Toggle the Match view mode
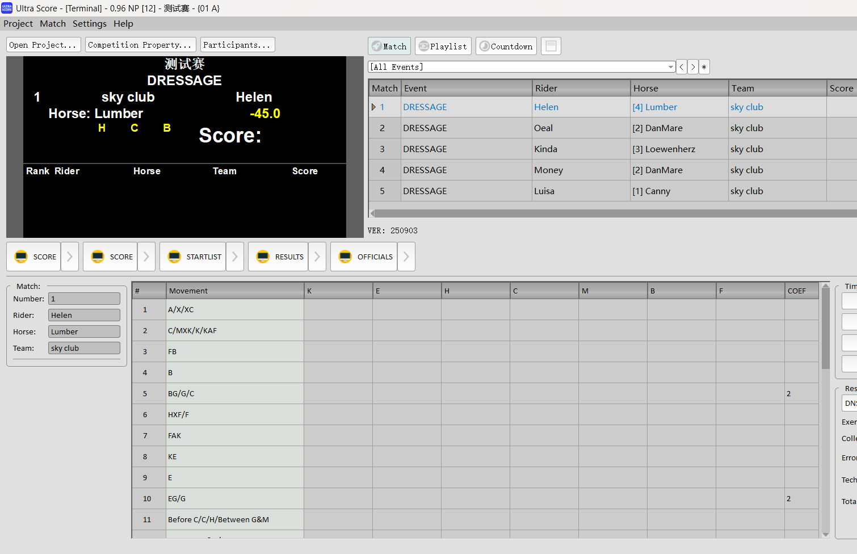This screenshot has height=554, width=857. 389,46
